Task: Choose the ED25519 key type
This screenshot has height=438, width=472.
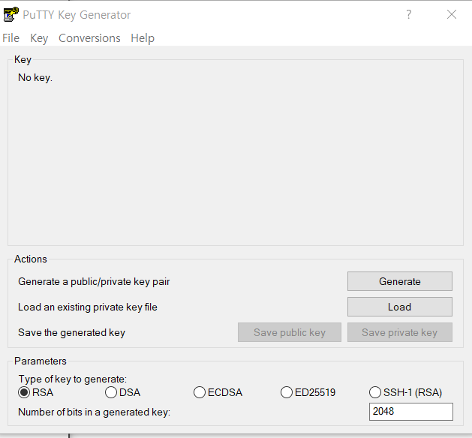Action: 308,392
